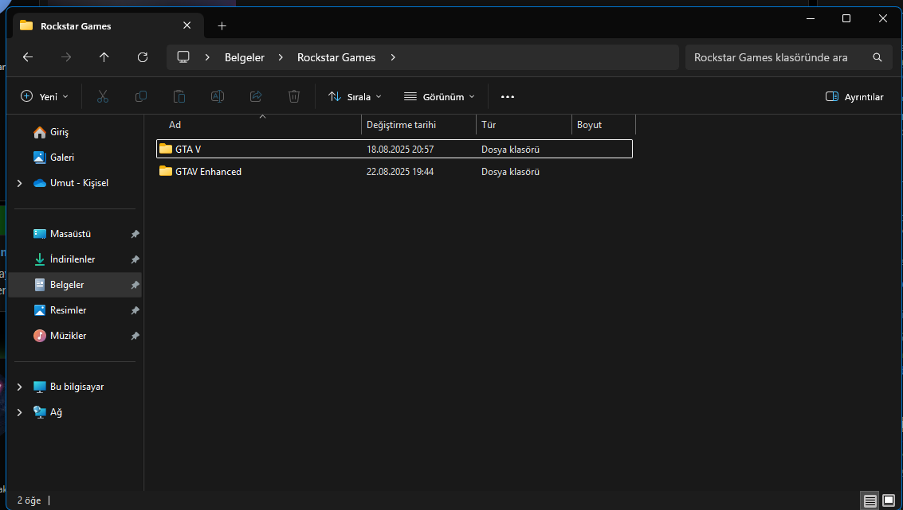Viewport: 903px width, 510px height.
Task: Expand the Ağ network tree node
Action: [x=20, y=412]
